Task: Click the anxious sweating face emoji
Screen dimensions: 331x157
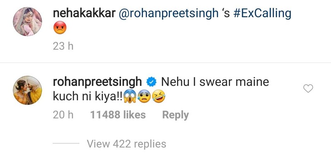Action: pyautogui.click(x=144, y=97)
